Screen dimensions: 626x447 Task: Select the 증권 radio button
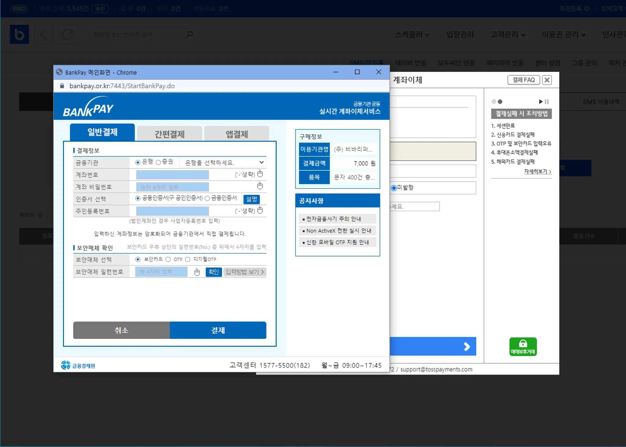[x=158, y=162]
